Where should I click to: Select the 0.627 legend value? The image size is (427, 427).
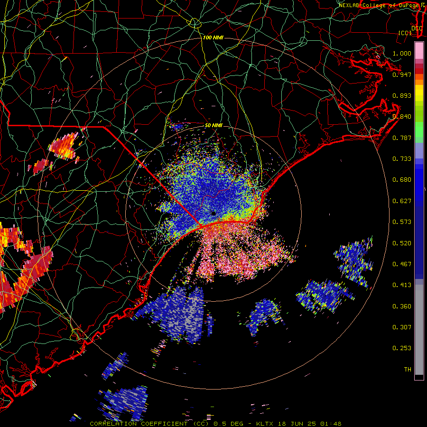tap(402, 201)
